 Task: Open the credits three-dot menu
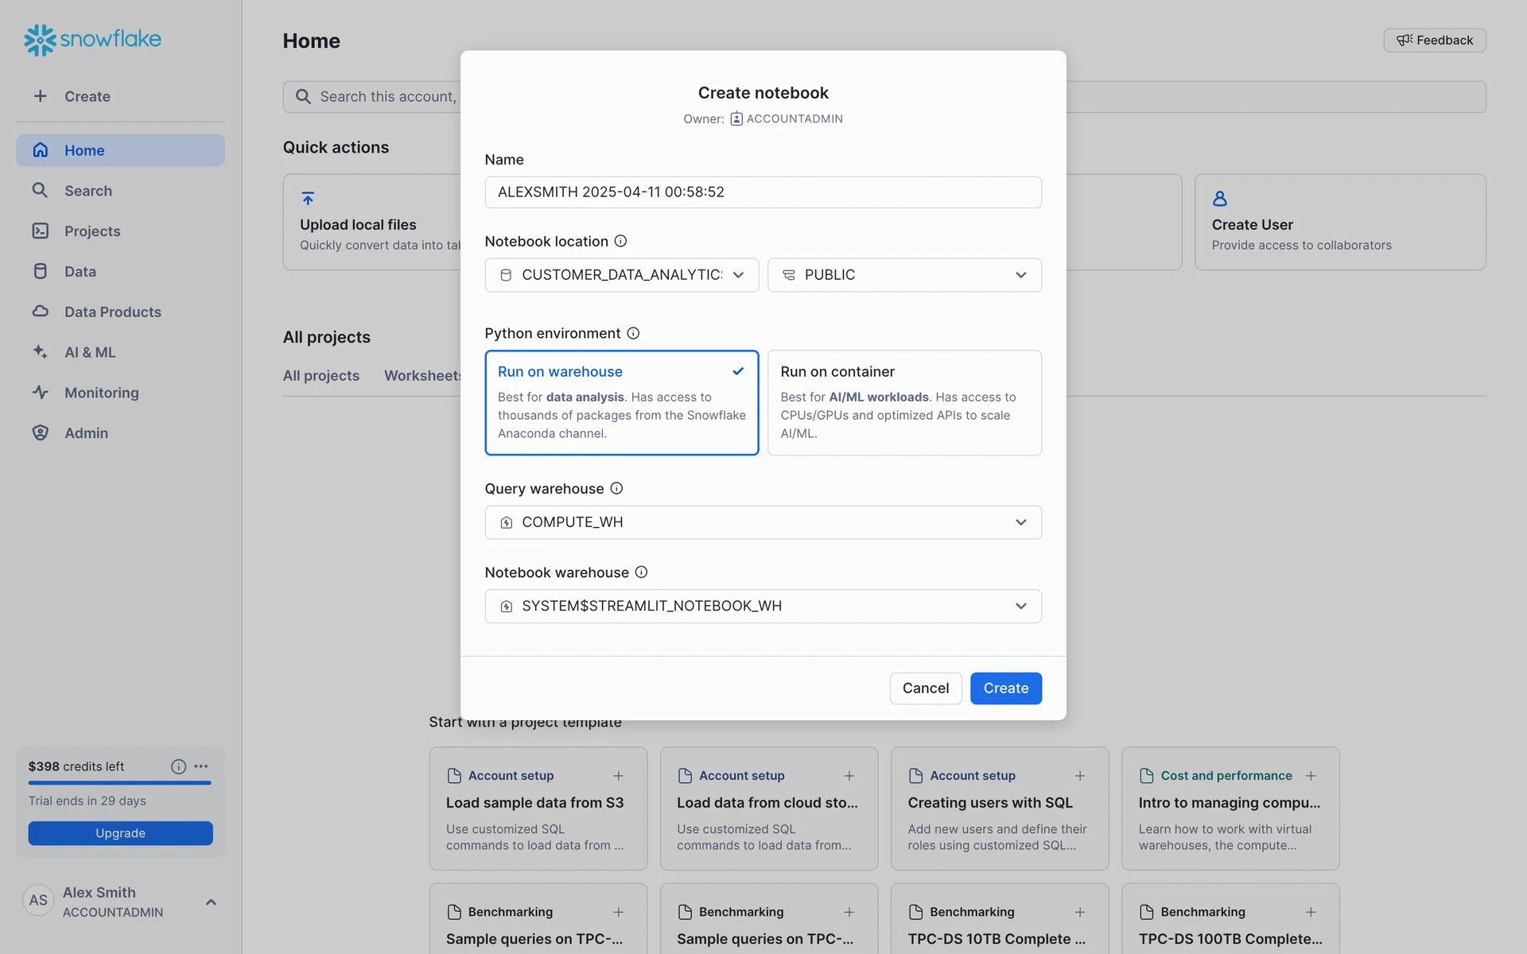tap(201, 766)
